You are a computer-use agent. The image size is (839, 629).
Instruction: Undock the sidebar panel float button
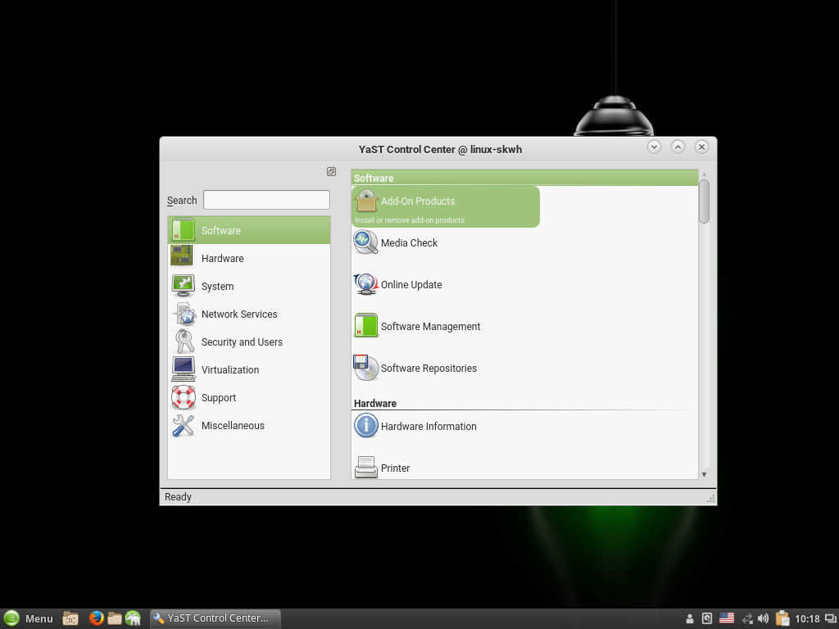click(331, 172)
